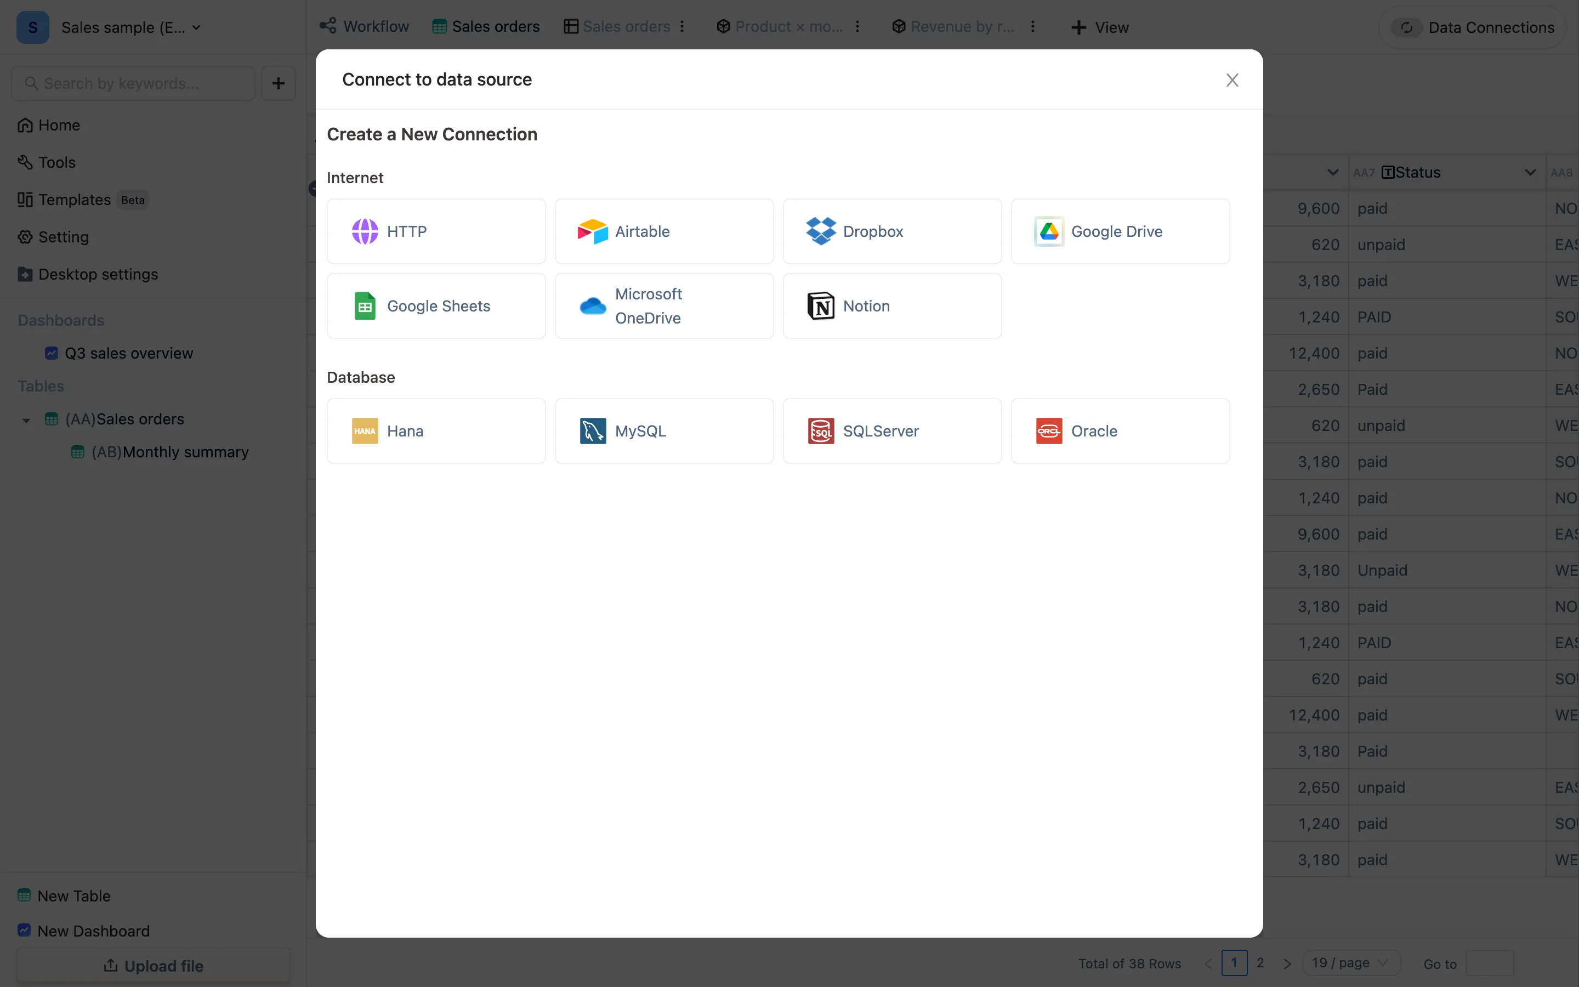Open the options menu for Product × mo... view
Screen dimensions: 1579x987
click(x=857, y=26)
